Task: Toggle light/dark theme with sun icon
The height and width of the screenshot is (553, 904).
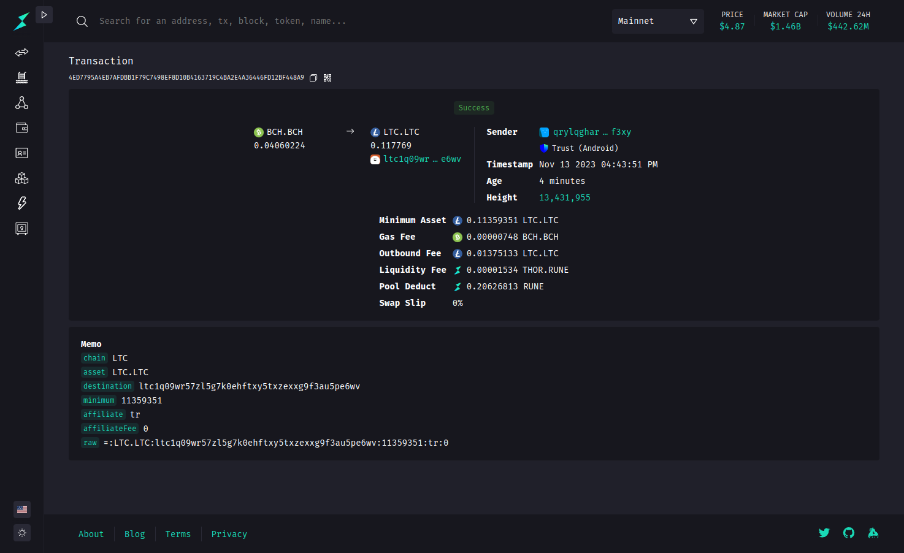Action: [22, 533]
